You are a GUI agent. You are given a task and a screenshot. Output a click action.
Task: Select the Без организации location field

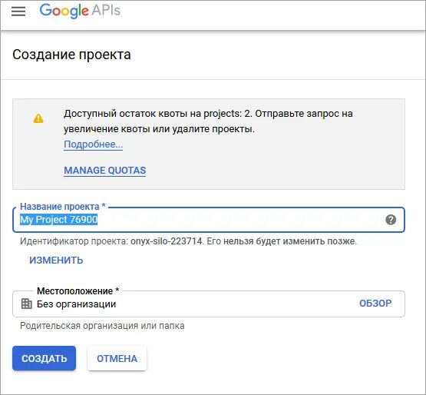[x=209, y=304]
